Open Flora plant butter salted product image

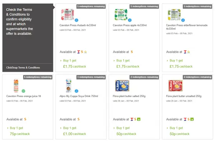[x=122, y=86]
